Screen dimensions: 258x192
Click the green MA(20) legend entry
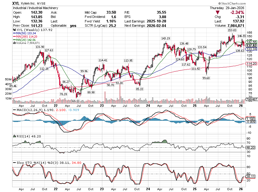coord(26,40)
